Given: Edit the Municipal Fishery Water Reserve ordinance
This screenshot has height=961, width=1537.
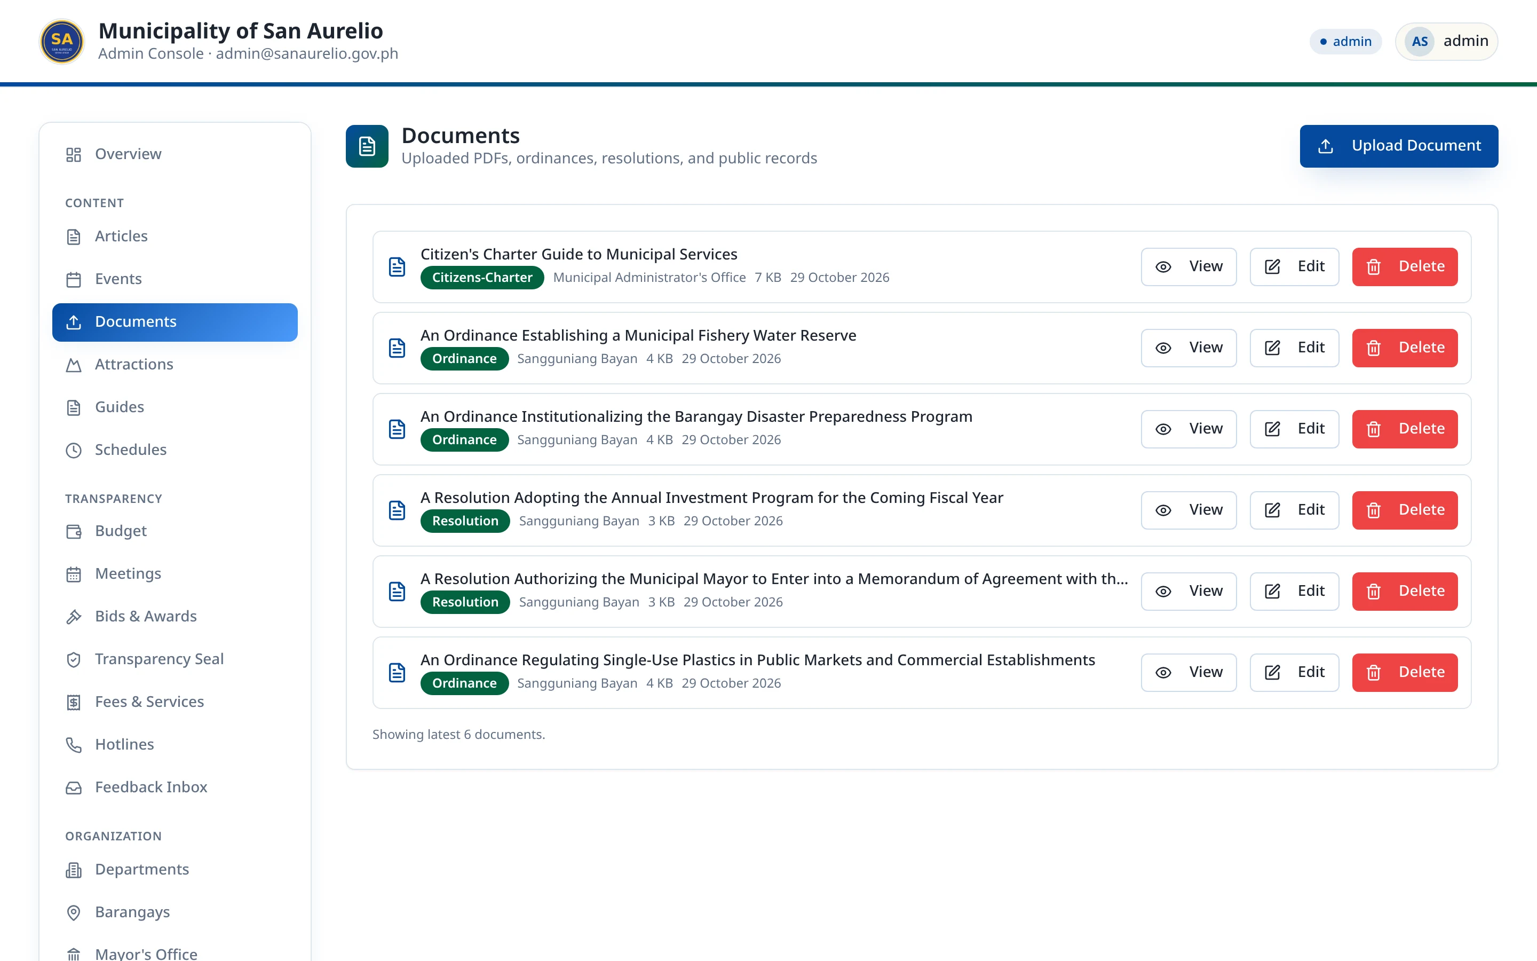Looking at the screenshot, I should [x=1294, y=348].
